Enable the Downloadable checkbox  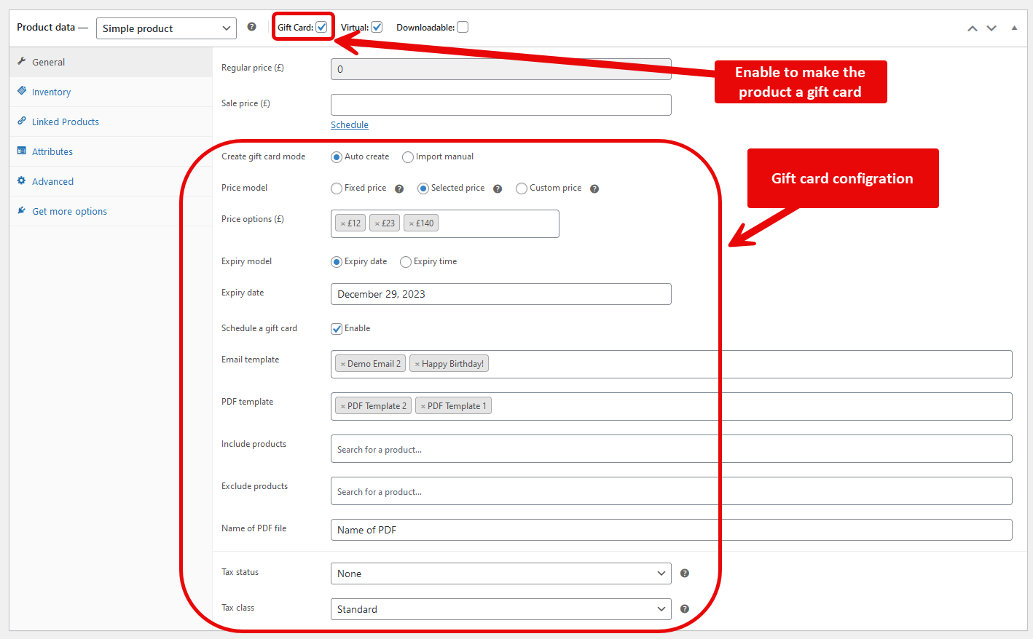click(463, 27)
